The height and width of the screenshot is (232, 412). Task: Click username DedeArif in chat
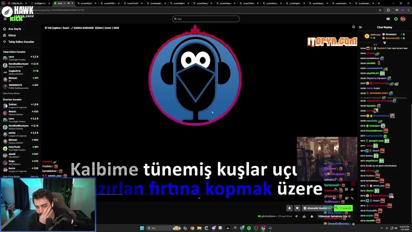pos(381,48)
